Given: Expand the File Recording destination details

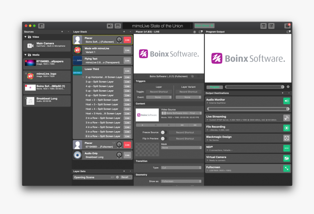Looking at the screenshot, I should 207,130.
